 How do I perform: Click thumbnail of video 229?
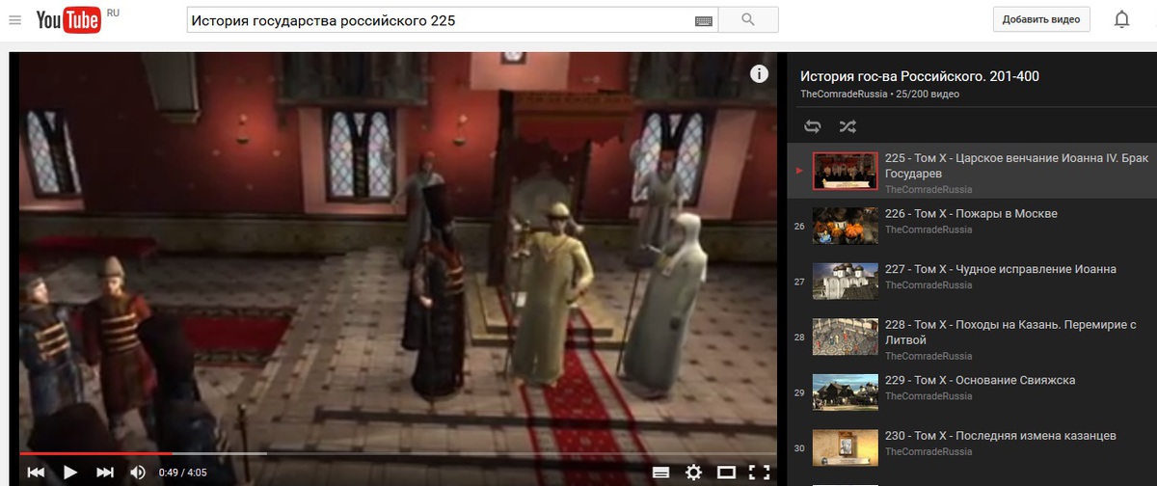[x=846, y=392]
